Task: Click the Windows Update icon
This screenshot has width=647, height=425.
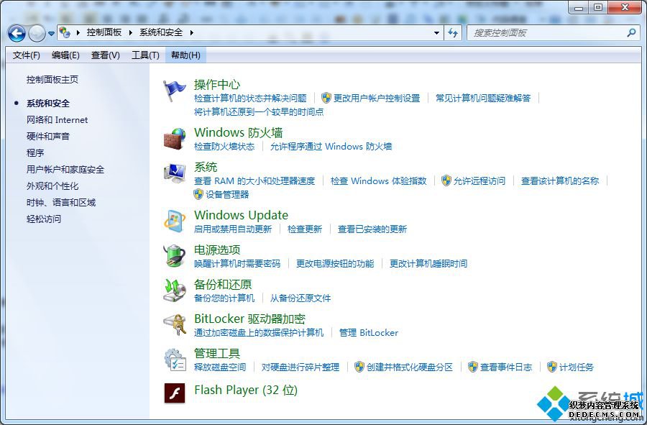Action: [x=175, y=221]
